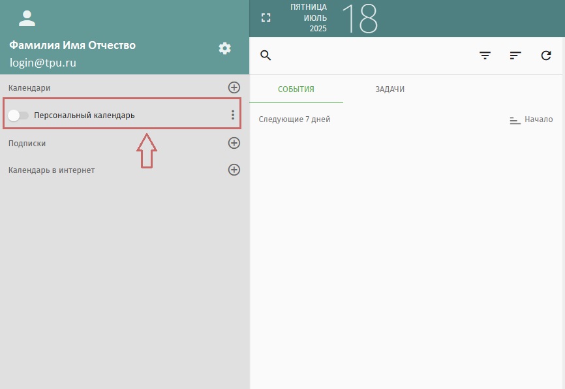Click the Календари section header

pos(29,88)
